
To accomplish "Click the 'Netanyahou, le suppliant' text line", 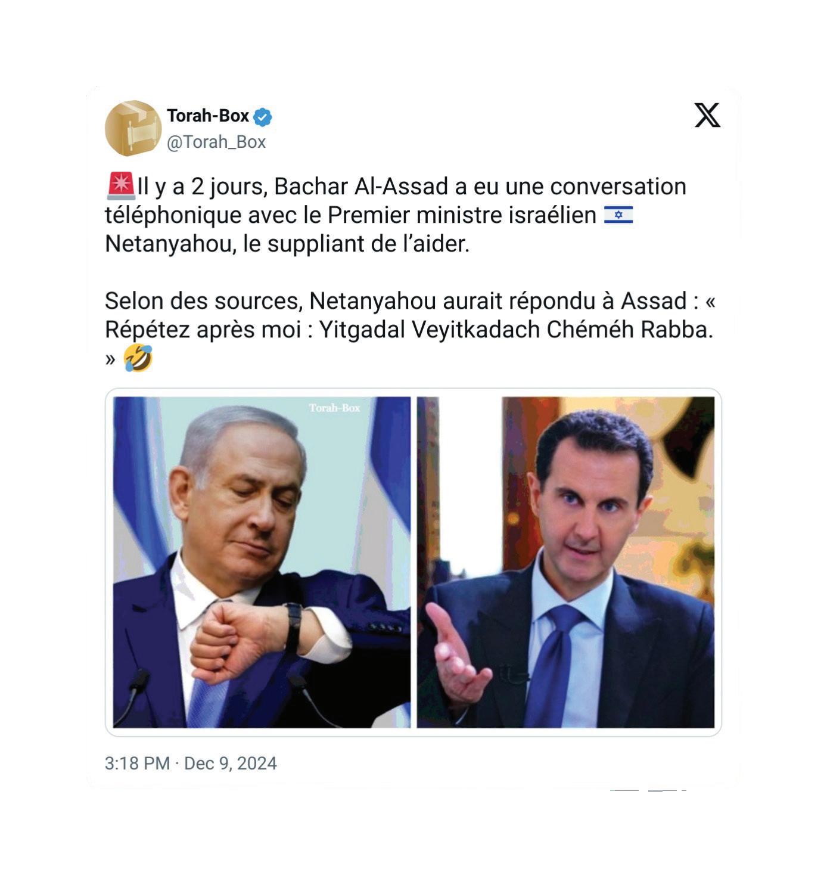I will pos(287,244).
